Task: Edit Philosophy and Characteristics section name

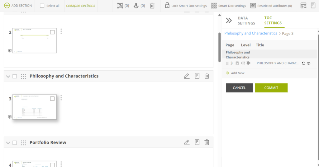Action: point(187,76)
